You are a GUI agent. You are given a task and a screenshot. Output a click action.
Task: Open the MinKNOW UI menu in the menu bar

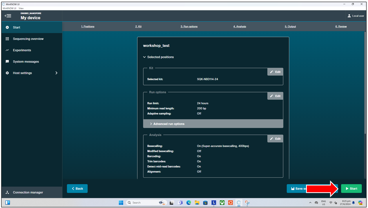pos(9,8)
